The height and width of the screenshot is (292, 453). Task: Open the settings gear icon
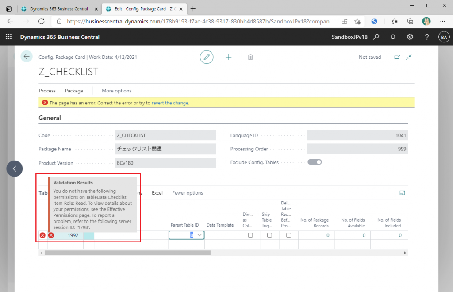(x=410, y=37)
